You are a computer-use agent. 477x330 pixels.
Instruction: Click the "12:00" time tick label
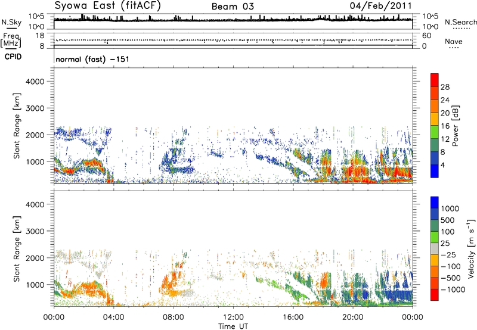click(233, 317)
